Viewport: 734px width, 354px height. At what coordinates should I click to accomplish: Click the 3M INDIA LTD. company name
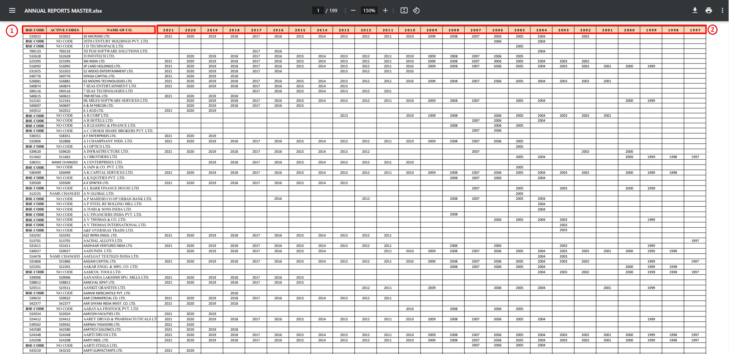pyautogui.click(x=94, y=61)
